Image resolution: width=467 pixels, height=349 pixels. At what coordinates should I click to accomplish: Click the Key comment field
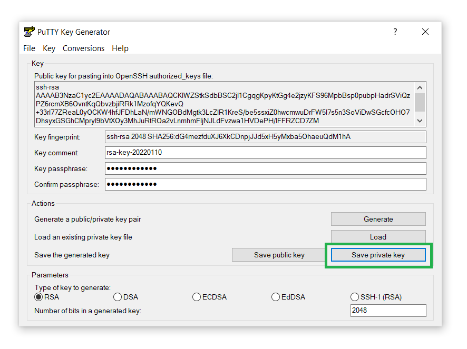coord(265,153)
